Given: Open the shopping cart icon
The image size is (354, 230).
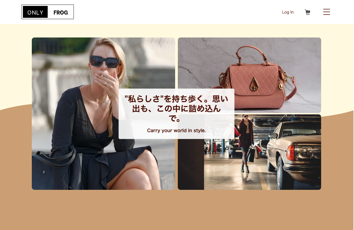Looking at the screenshot, I should pos(307,12).
